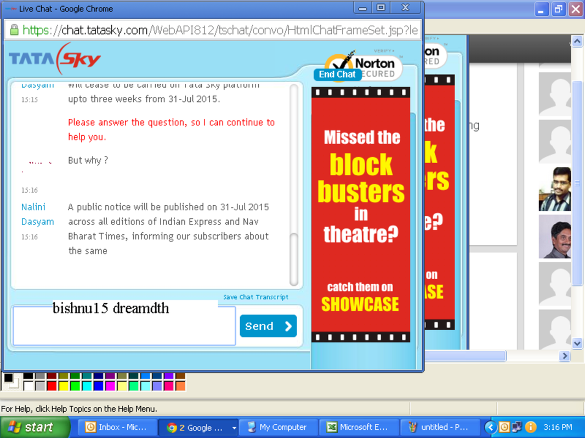Pick the orange color swatch
Viewport: 585px width, 438px height.
tap(180, 386)
